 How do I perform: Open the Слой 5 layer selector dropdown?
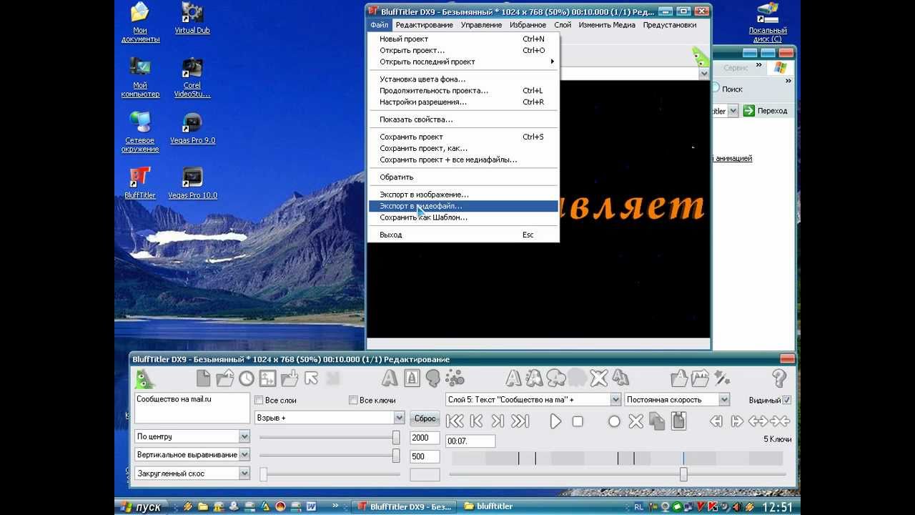[x=615, y=400]
